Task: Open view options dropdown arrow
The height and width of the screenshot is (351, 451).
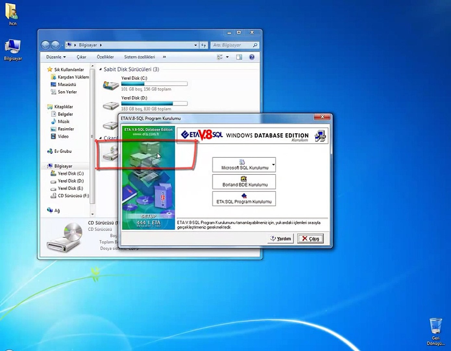Action: (227, 57)
